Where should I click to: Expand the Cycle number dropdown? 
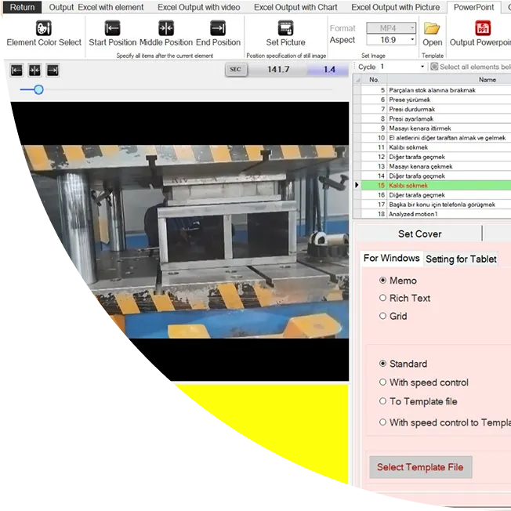pos(422,67)
